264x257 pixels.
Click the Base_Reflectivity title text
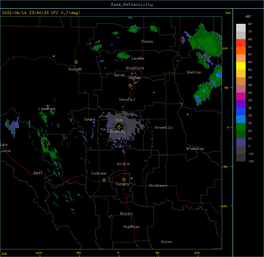132,5
